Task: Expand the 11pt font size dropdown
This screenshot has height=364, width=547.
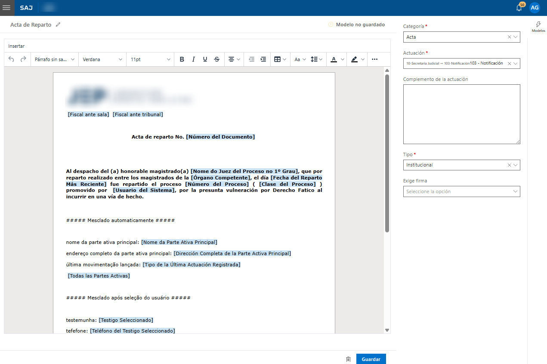Action: click(x=150, y=59)
